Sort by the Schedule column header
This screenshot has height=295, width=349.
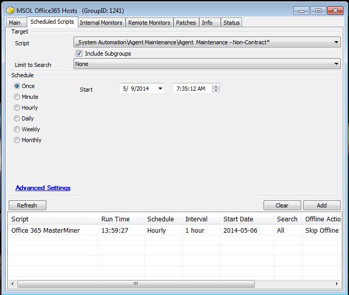(x=163, y=219)
